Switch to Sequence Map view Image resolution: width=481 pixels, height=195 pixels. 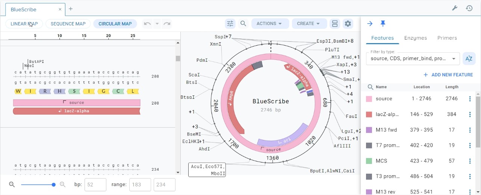68,24
